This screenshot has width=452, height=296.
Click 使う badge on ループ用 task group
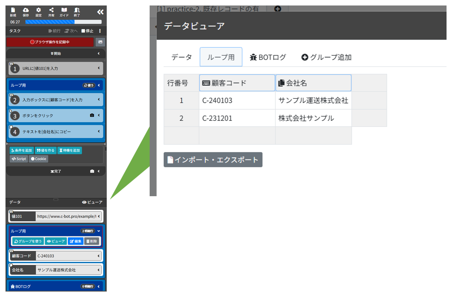point(89,85)
